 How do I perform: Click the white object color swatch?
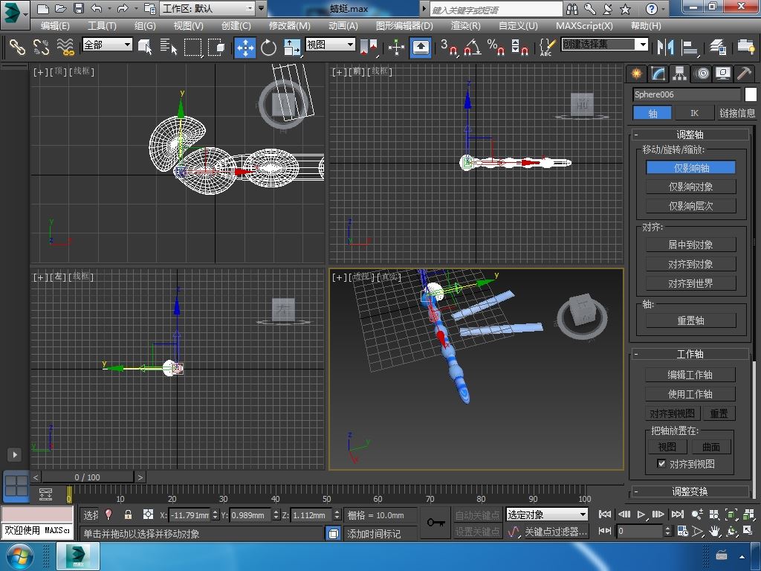click(751, 94)
